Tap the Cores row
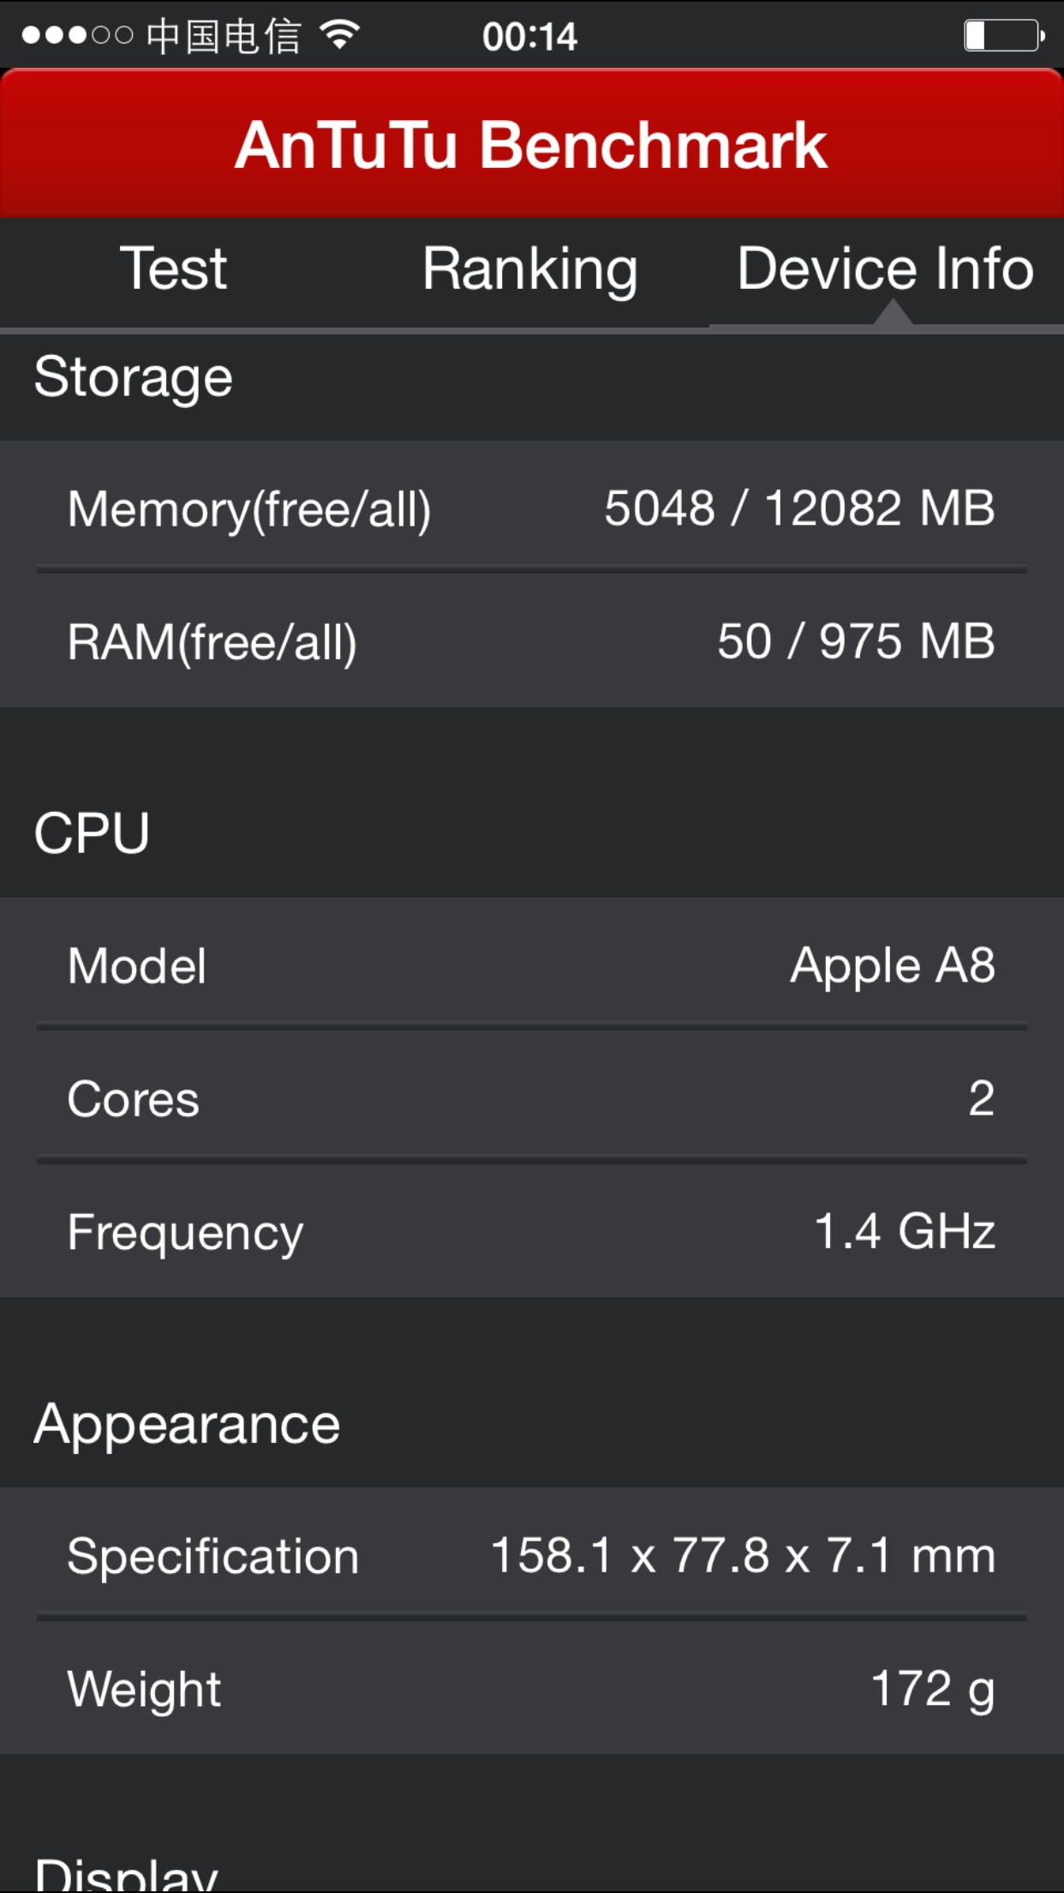1064x1893 pixels. click(x=531, y=1098)
